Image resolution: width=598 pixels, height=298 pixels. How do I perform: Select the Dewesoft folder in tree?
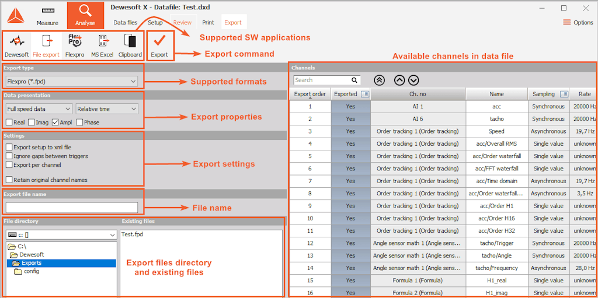[26, 255]
